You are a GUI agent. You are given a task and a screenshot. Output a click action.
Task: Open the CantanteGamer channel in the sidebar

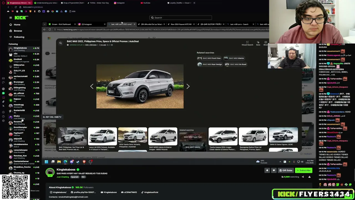point(24,162)
